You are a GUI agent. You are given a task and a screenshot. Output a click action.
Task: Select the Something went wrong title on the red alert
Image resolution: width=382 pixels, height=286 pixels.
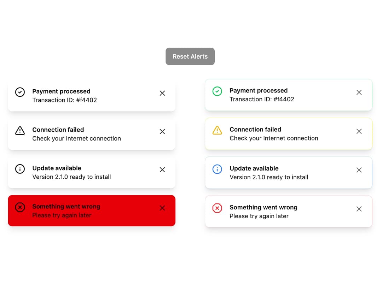[x=66, y=207]
